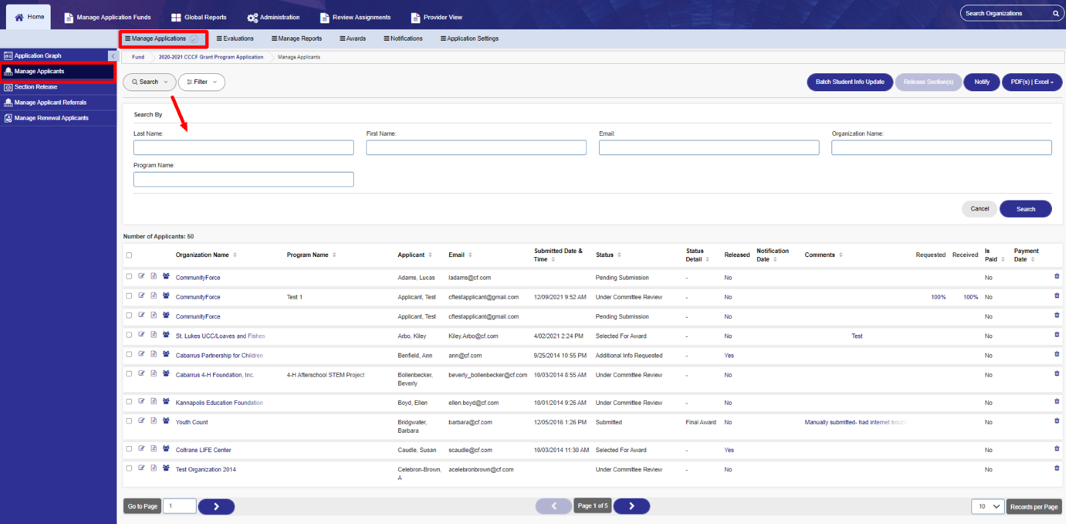Check the select-all checkbox in table header
1066x524 pixels.
click(x=129, y=255)
